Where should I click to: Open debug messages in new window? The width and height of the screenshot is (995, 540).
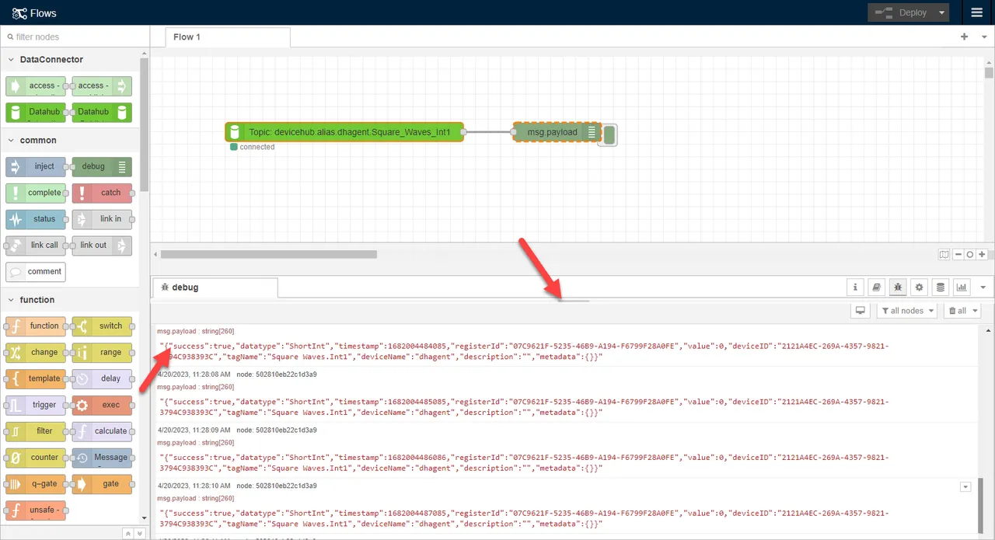point(860,310)
